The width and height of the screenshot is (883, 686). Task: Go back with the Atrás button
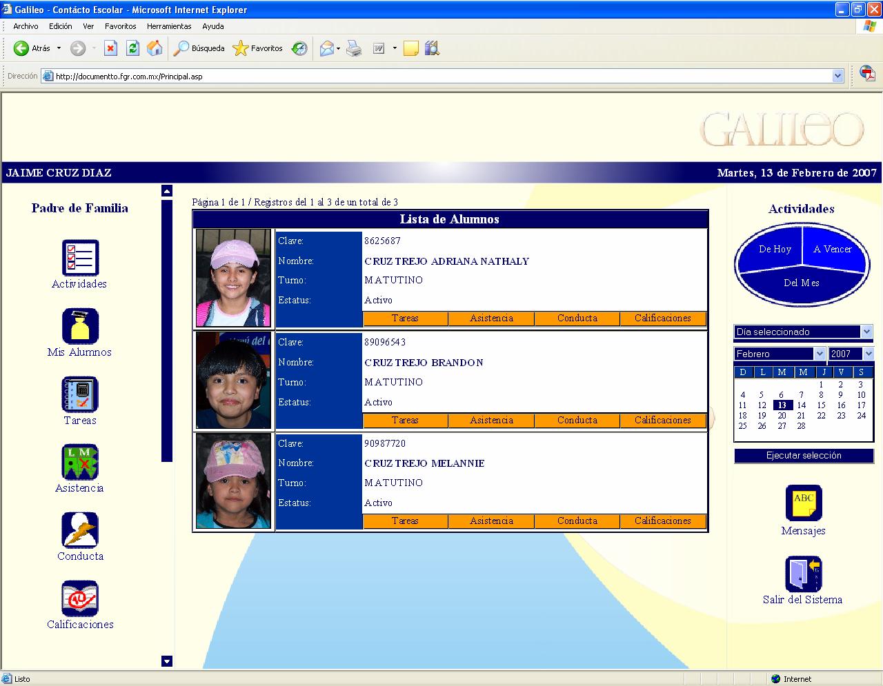tap(32, 48)
